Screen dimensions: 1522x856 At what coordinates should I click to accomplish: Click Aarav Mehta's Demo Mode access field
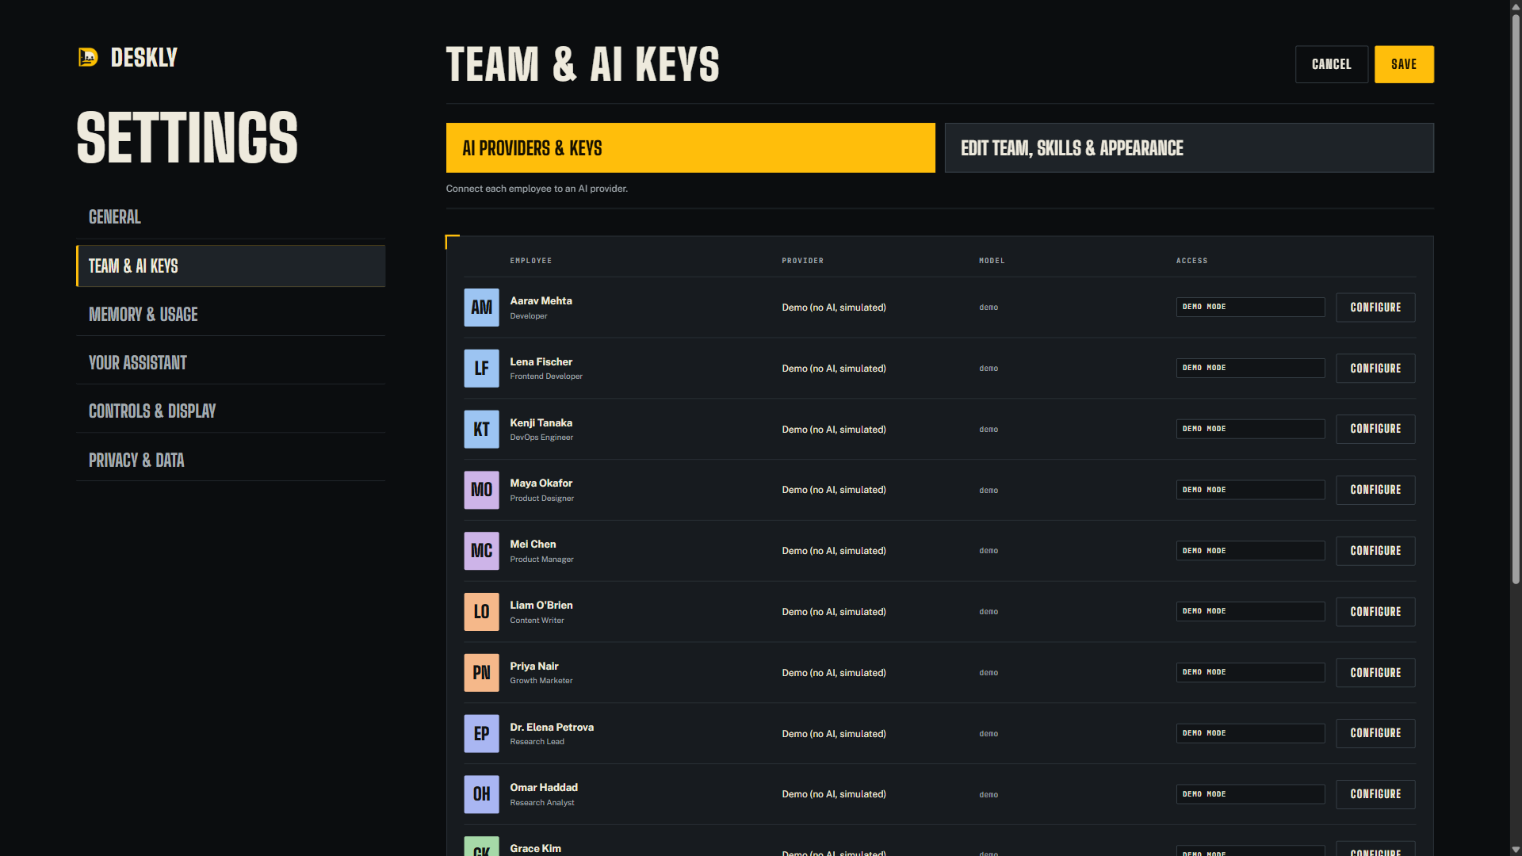coord(1250,307)
